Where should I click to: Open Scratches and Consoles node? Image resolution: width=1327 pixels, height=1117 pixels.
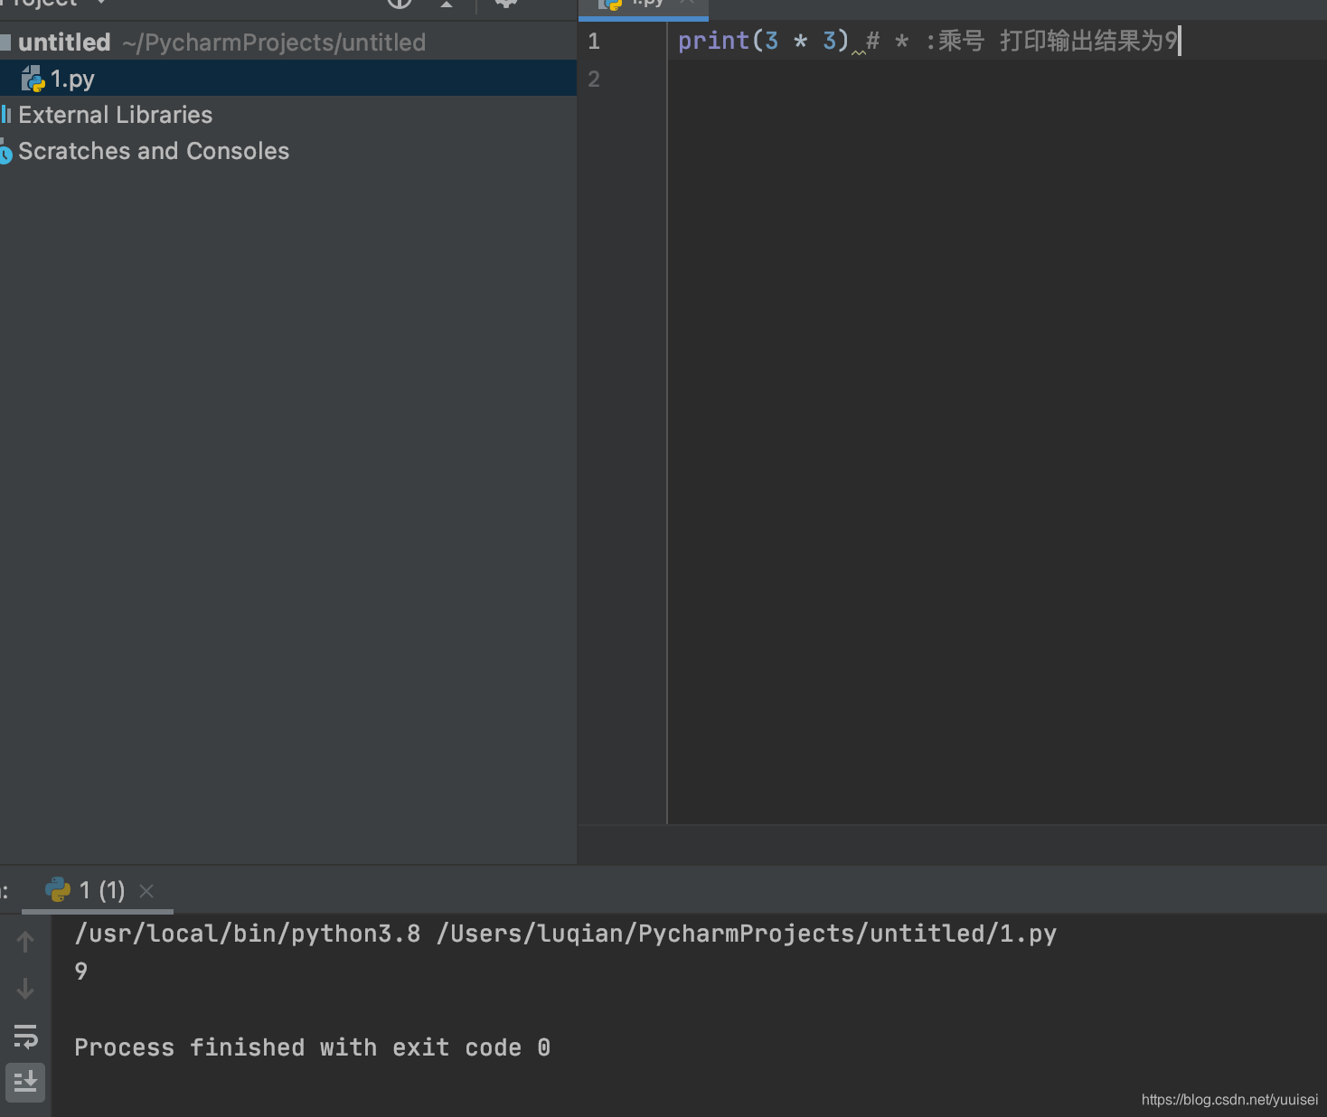pos(154,151)
